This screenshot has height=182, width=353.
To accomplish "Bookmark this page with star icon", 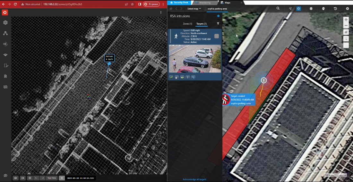I will (132, 4).
